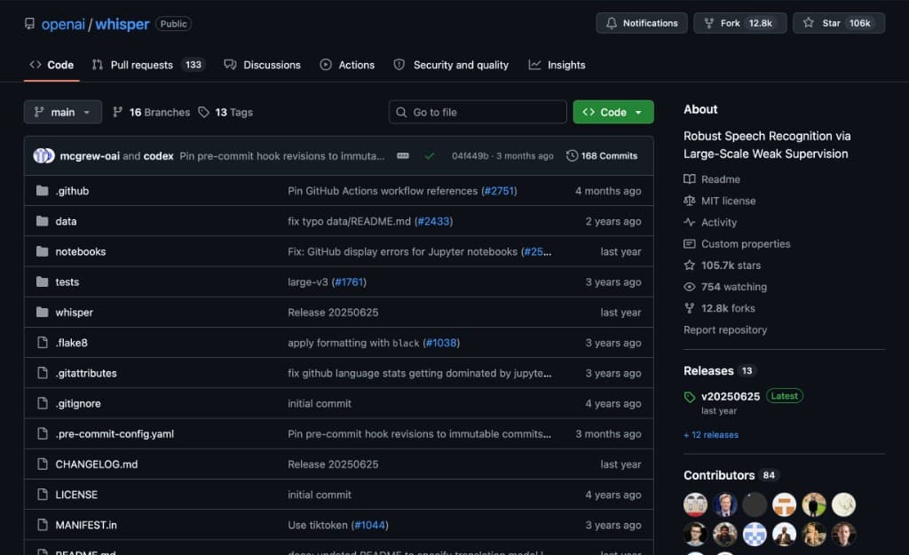This screenshot has height=555, width=909.
Task: Open the orange T contributor avatar
Action: point(785,504)
